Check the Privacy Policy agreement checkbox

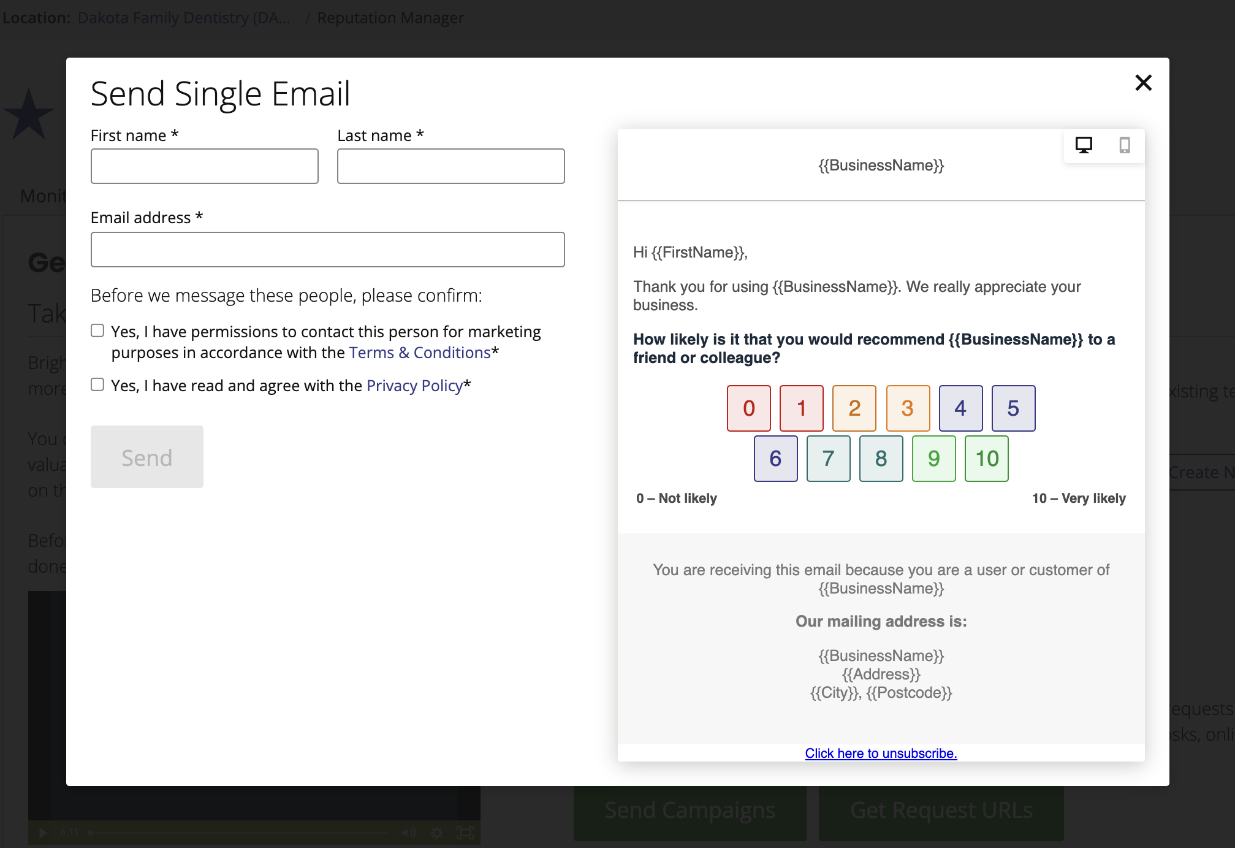[x=97, y=384]
